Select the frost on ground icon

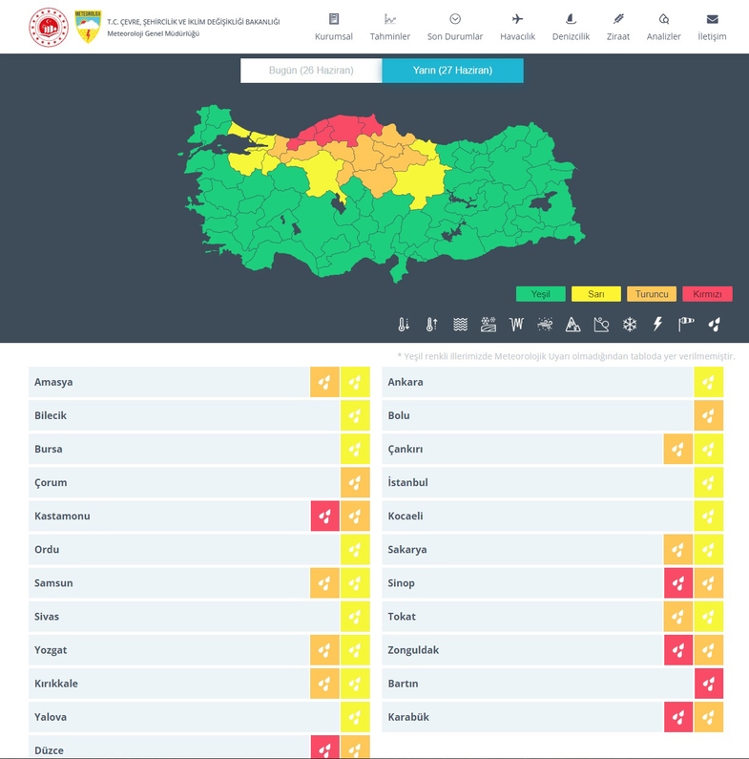(489, 325)
